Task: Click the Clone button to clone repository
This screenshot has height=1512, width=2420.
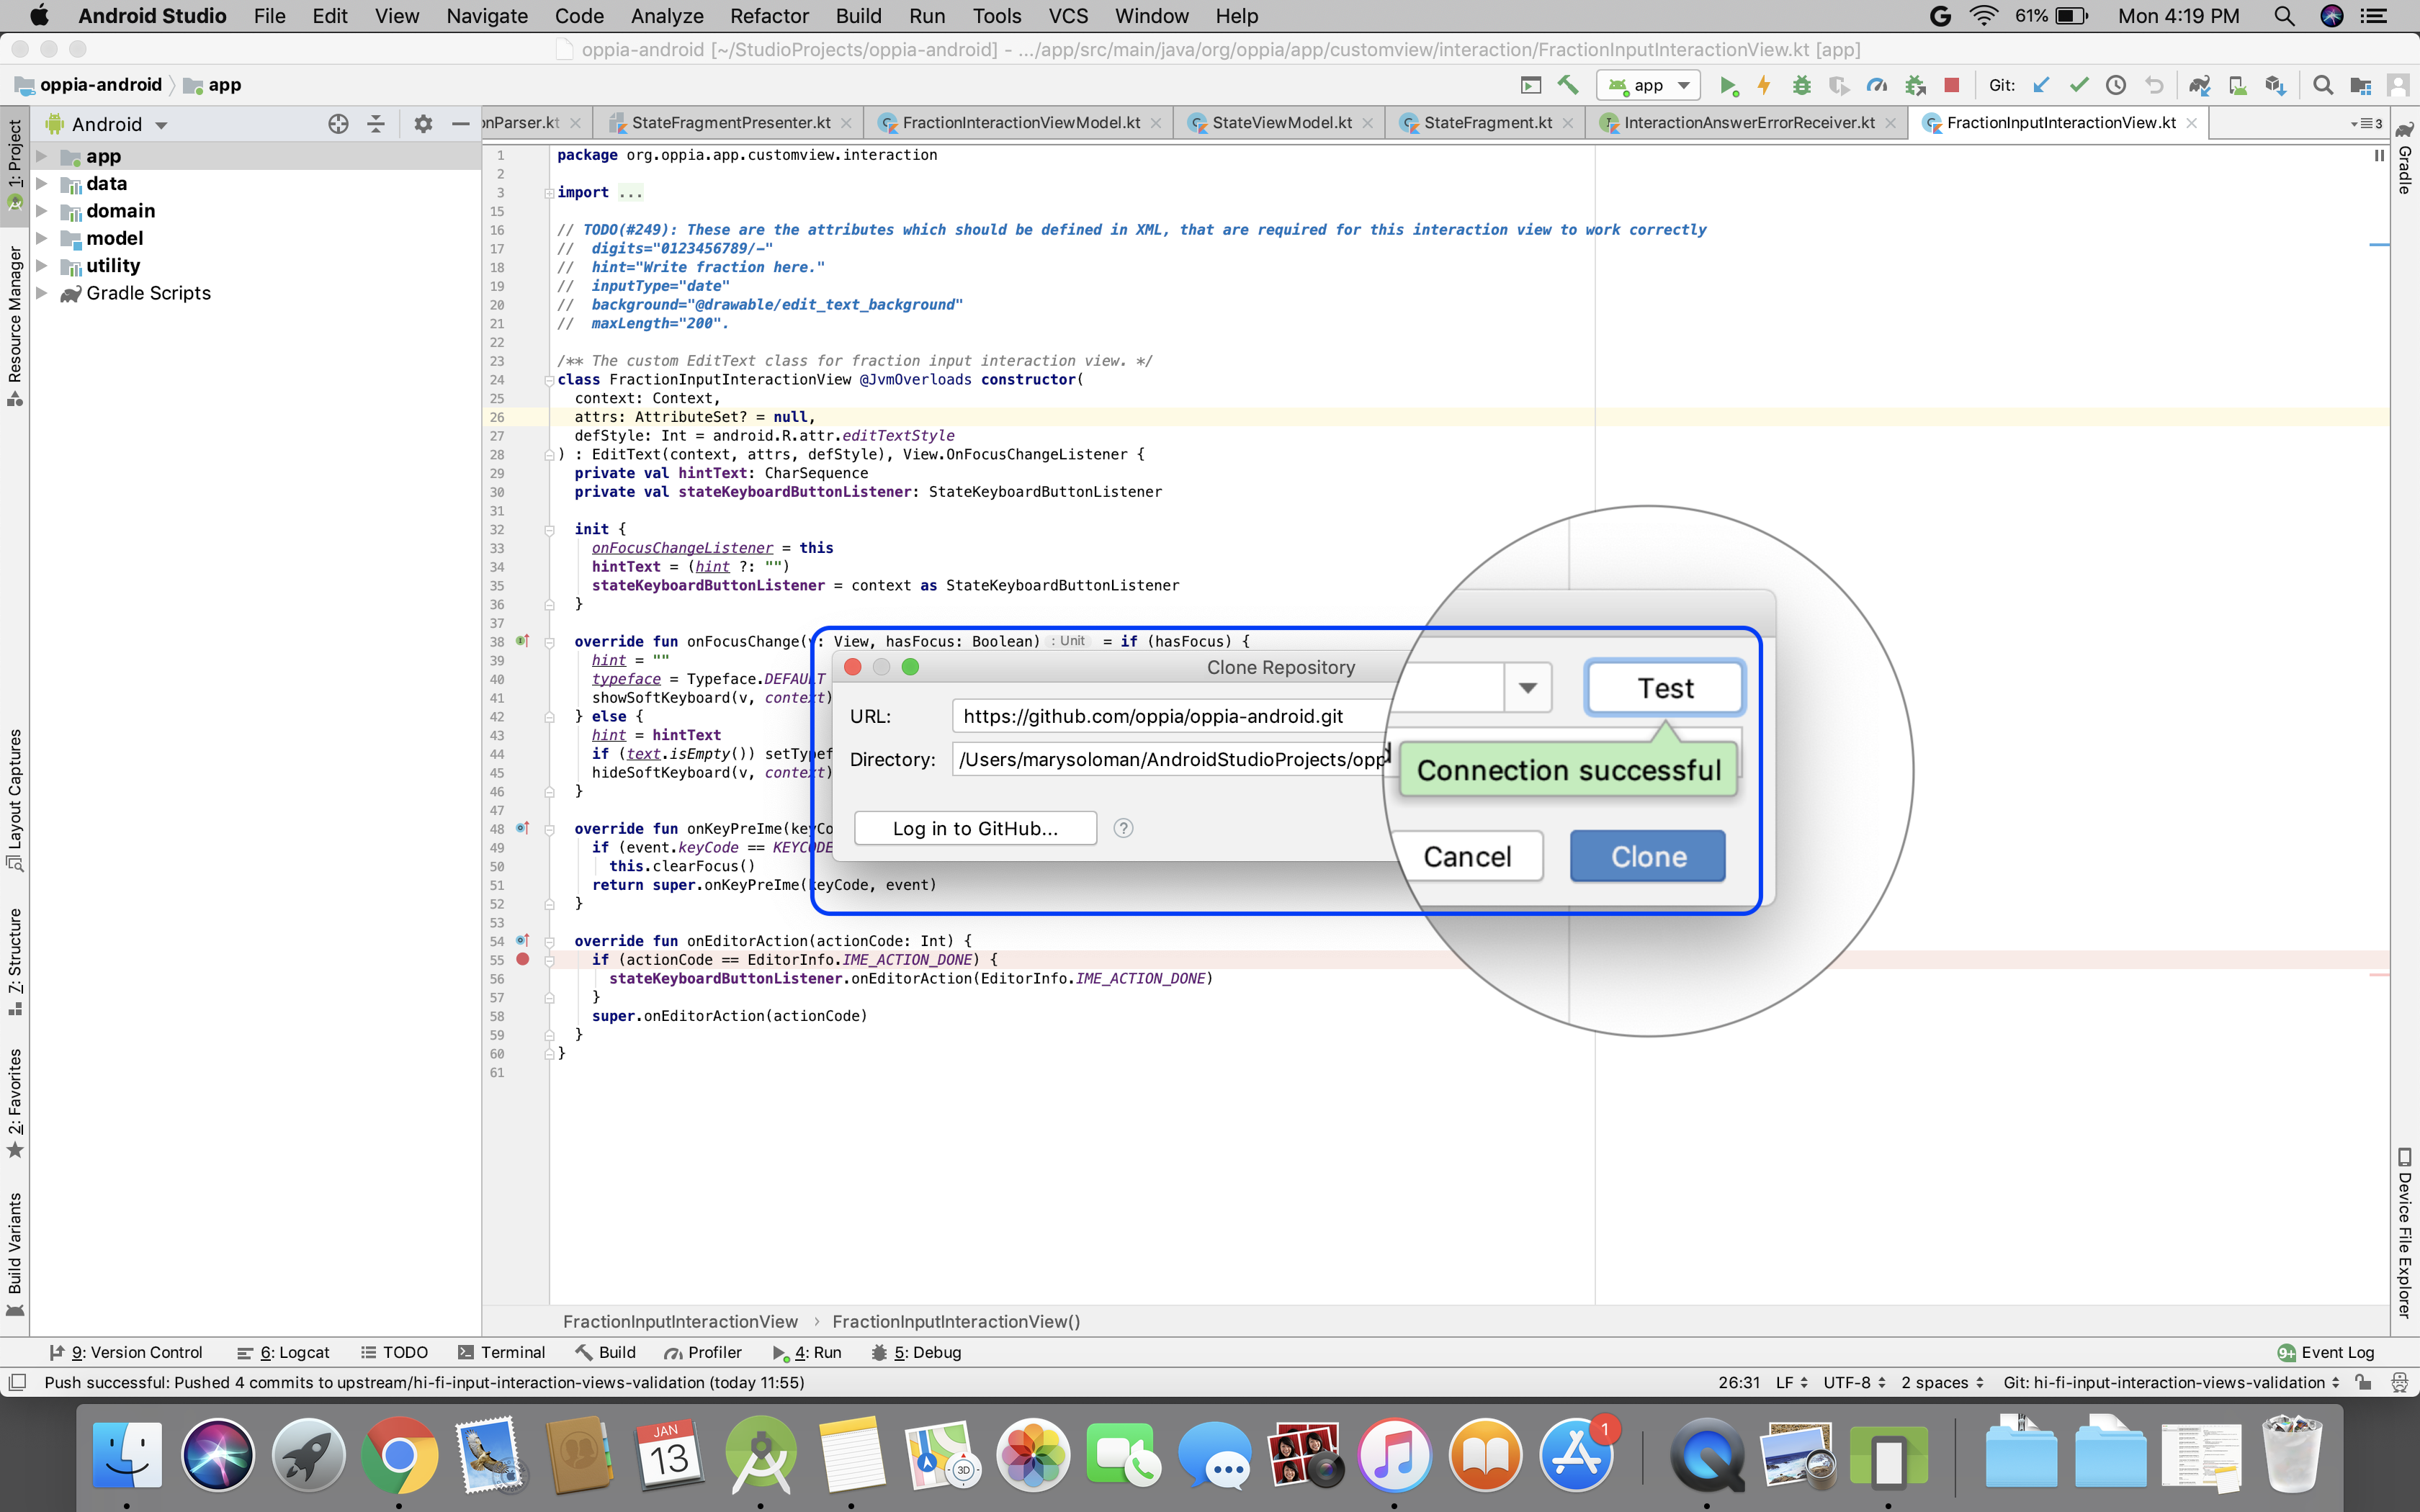Action: click(x=1646, y=855)
